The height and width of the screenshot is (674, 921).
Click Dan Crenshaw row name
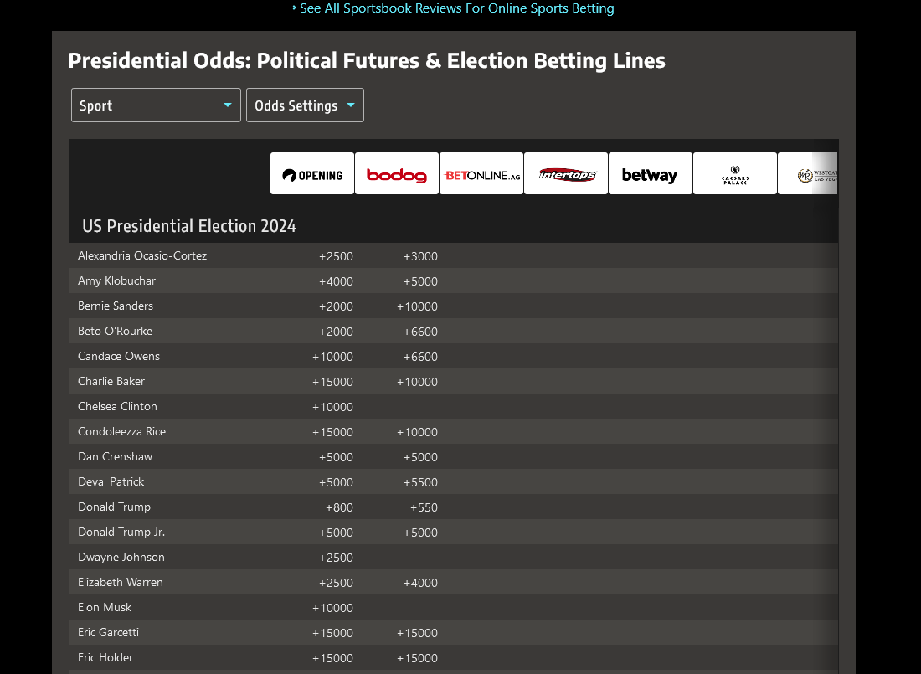click(x=116, y=456)
